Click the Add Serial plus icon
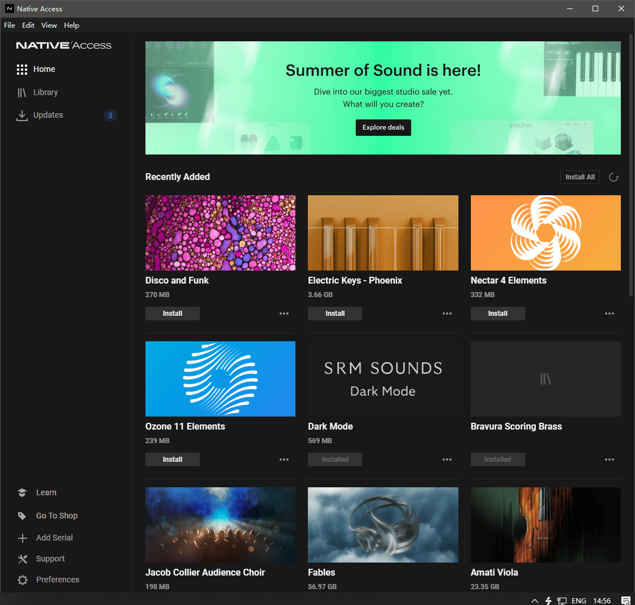The width and height of the screenshot is (635, 605). point(22,538)
